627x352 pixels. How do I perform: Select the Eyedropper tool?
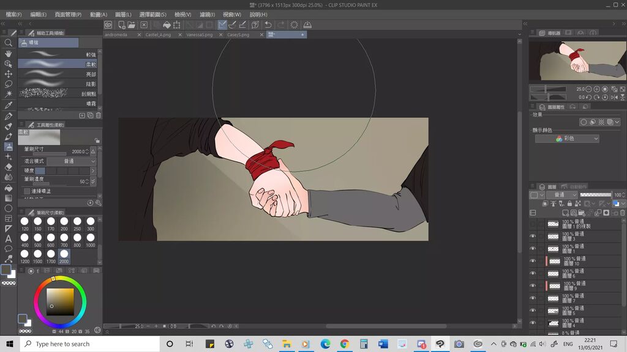[8, 105]
